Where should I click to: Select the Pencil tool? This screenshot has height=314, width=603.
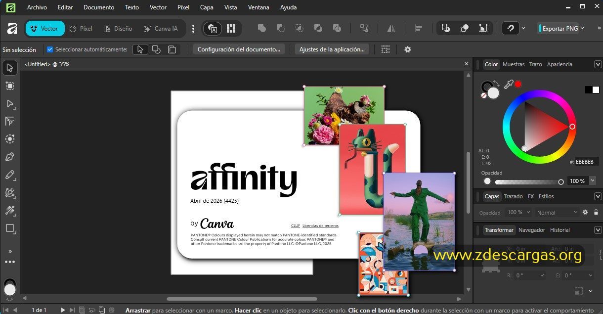(10, 175)
